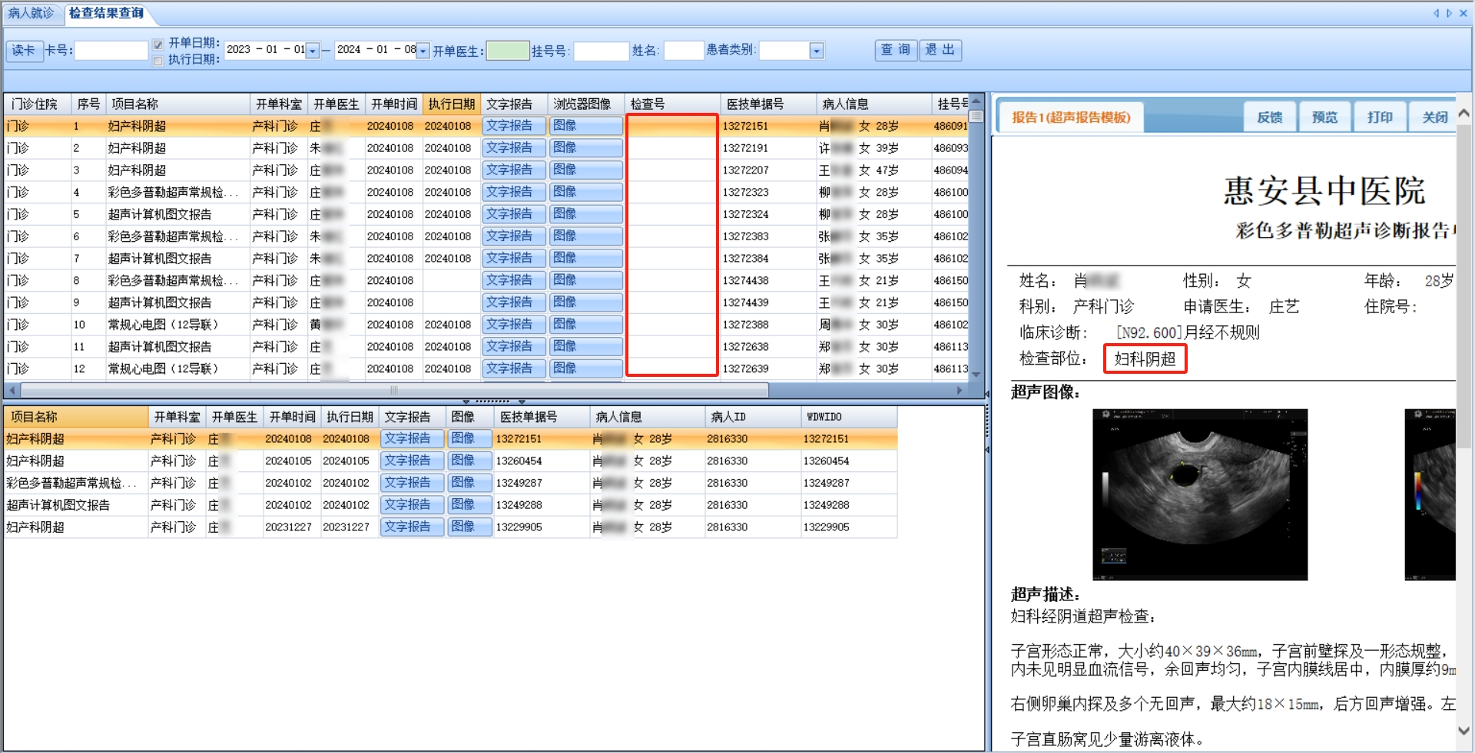
Task: Click the 查询 button
Action: (x=896, y=50)
